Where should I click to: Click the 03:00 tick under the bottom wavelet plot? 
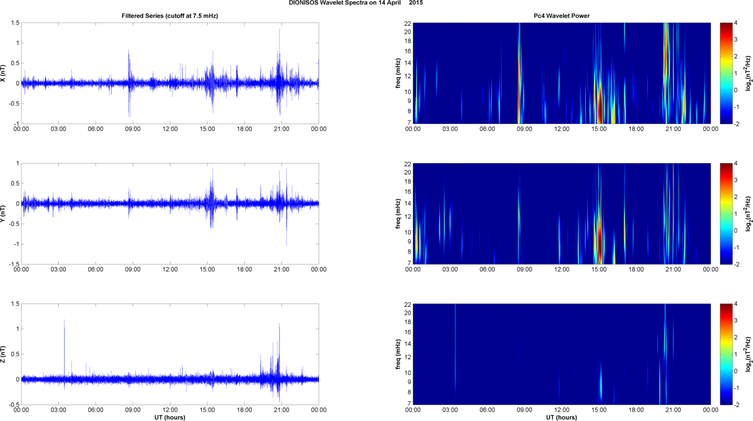(450, 410)
